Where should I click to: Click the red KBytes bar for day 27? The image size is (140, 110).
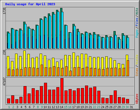tap(115, 97)
